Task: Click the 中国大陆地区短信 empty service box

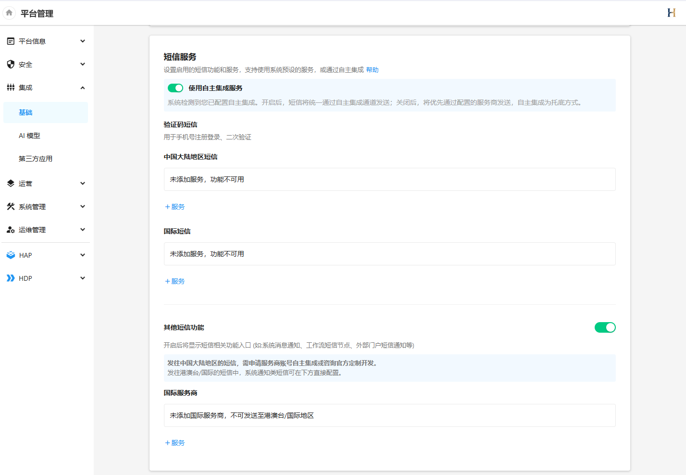Action: point(390,179)
